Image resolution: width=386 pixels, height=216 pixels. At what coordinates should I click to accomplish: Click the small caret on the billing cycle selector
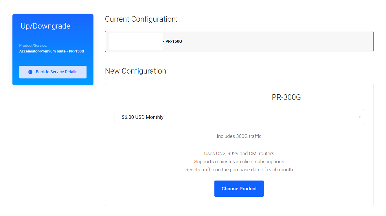click(359, 117)
